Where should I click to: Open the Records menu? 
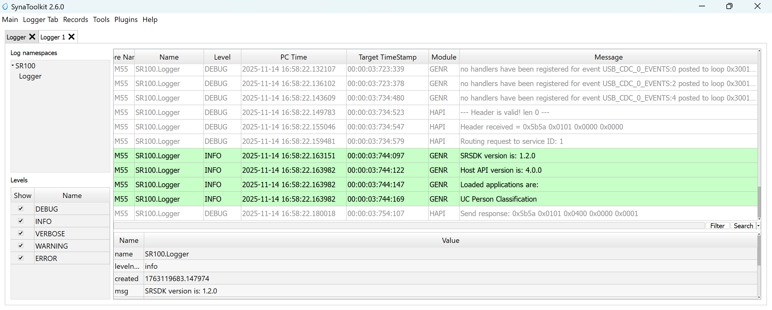pos(75,20)
